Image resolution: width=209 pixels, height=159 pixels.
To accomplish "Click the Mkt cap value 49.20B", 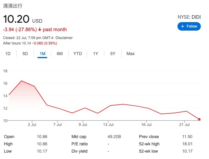I will (x=114, y=137).
